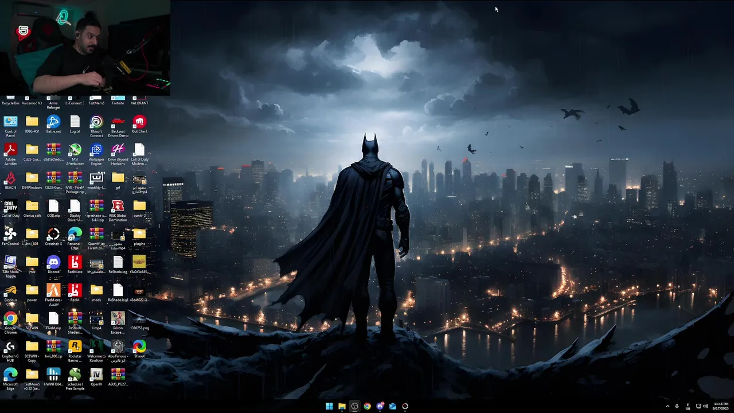Launch Call of Duty desktop shortcut

10,209
